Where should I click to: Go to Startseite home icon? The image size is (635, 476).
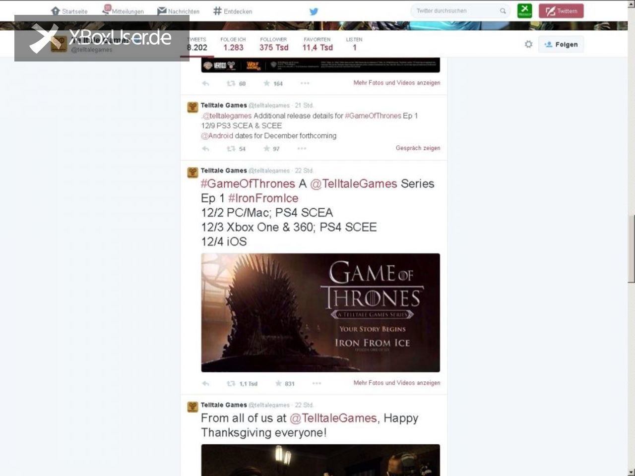56,11
